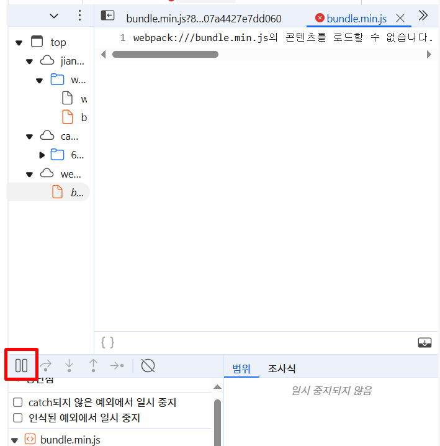Collapse the bundle.min.js breakpoints group
The height and width of the screenshot is (446, 440).
(15, 440)
